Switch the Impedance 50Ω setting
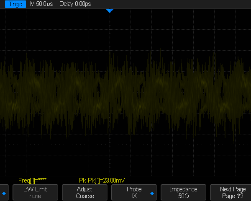This screenshot has width=251, height=201. [183, 193]
